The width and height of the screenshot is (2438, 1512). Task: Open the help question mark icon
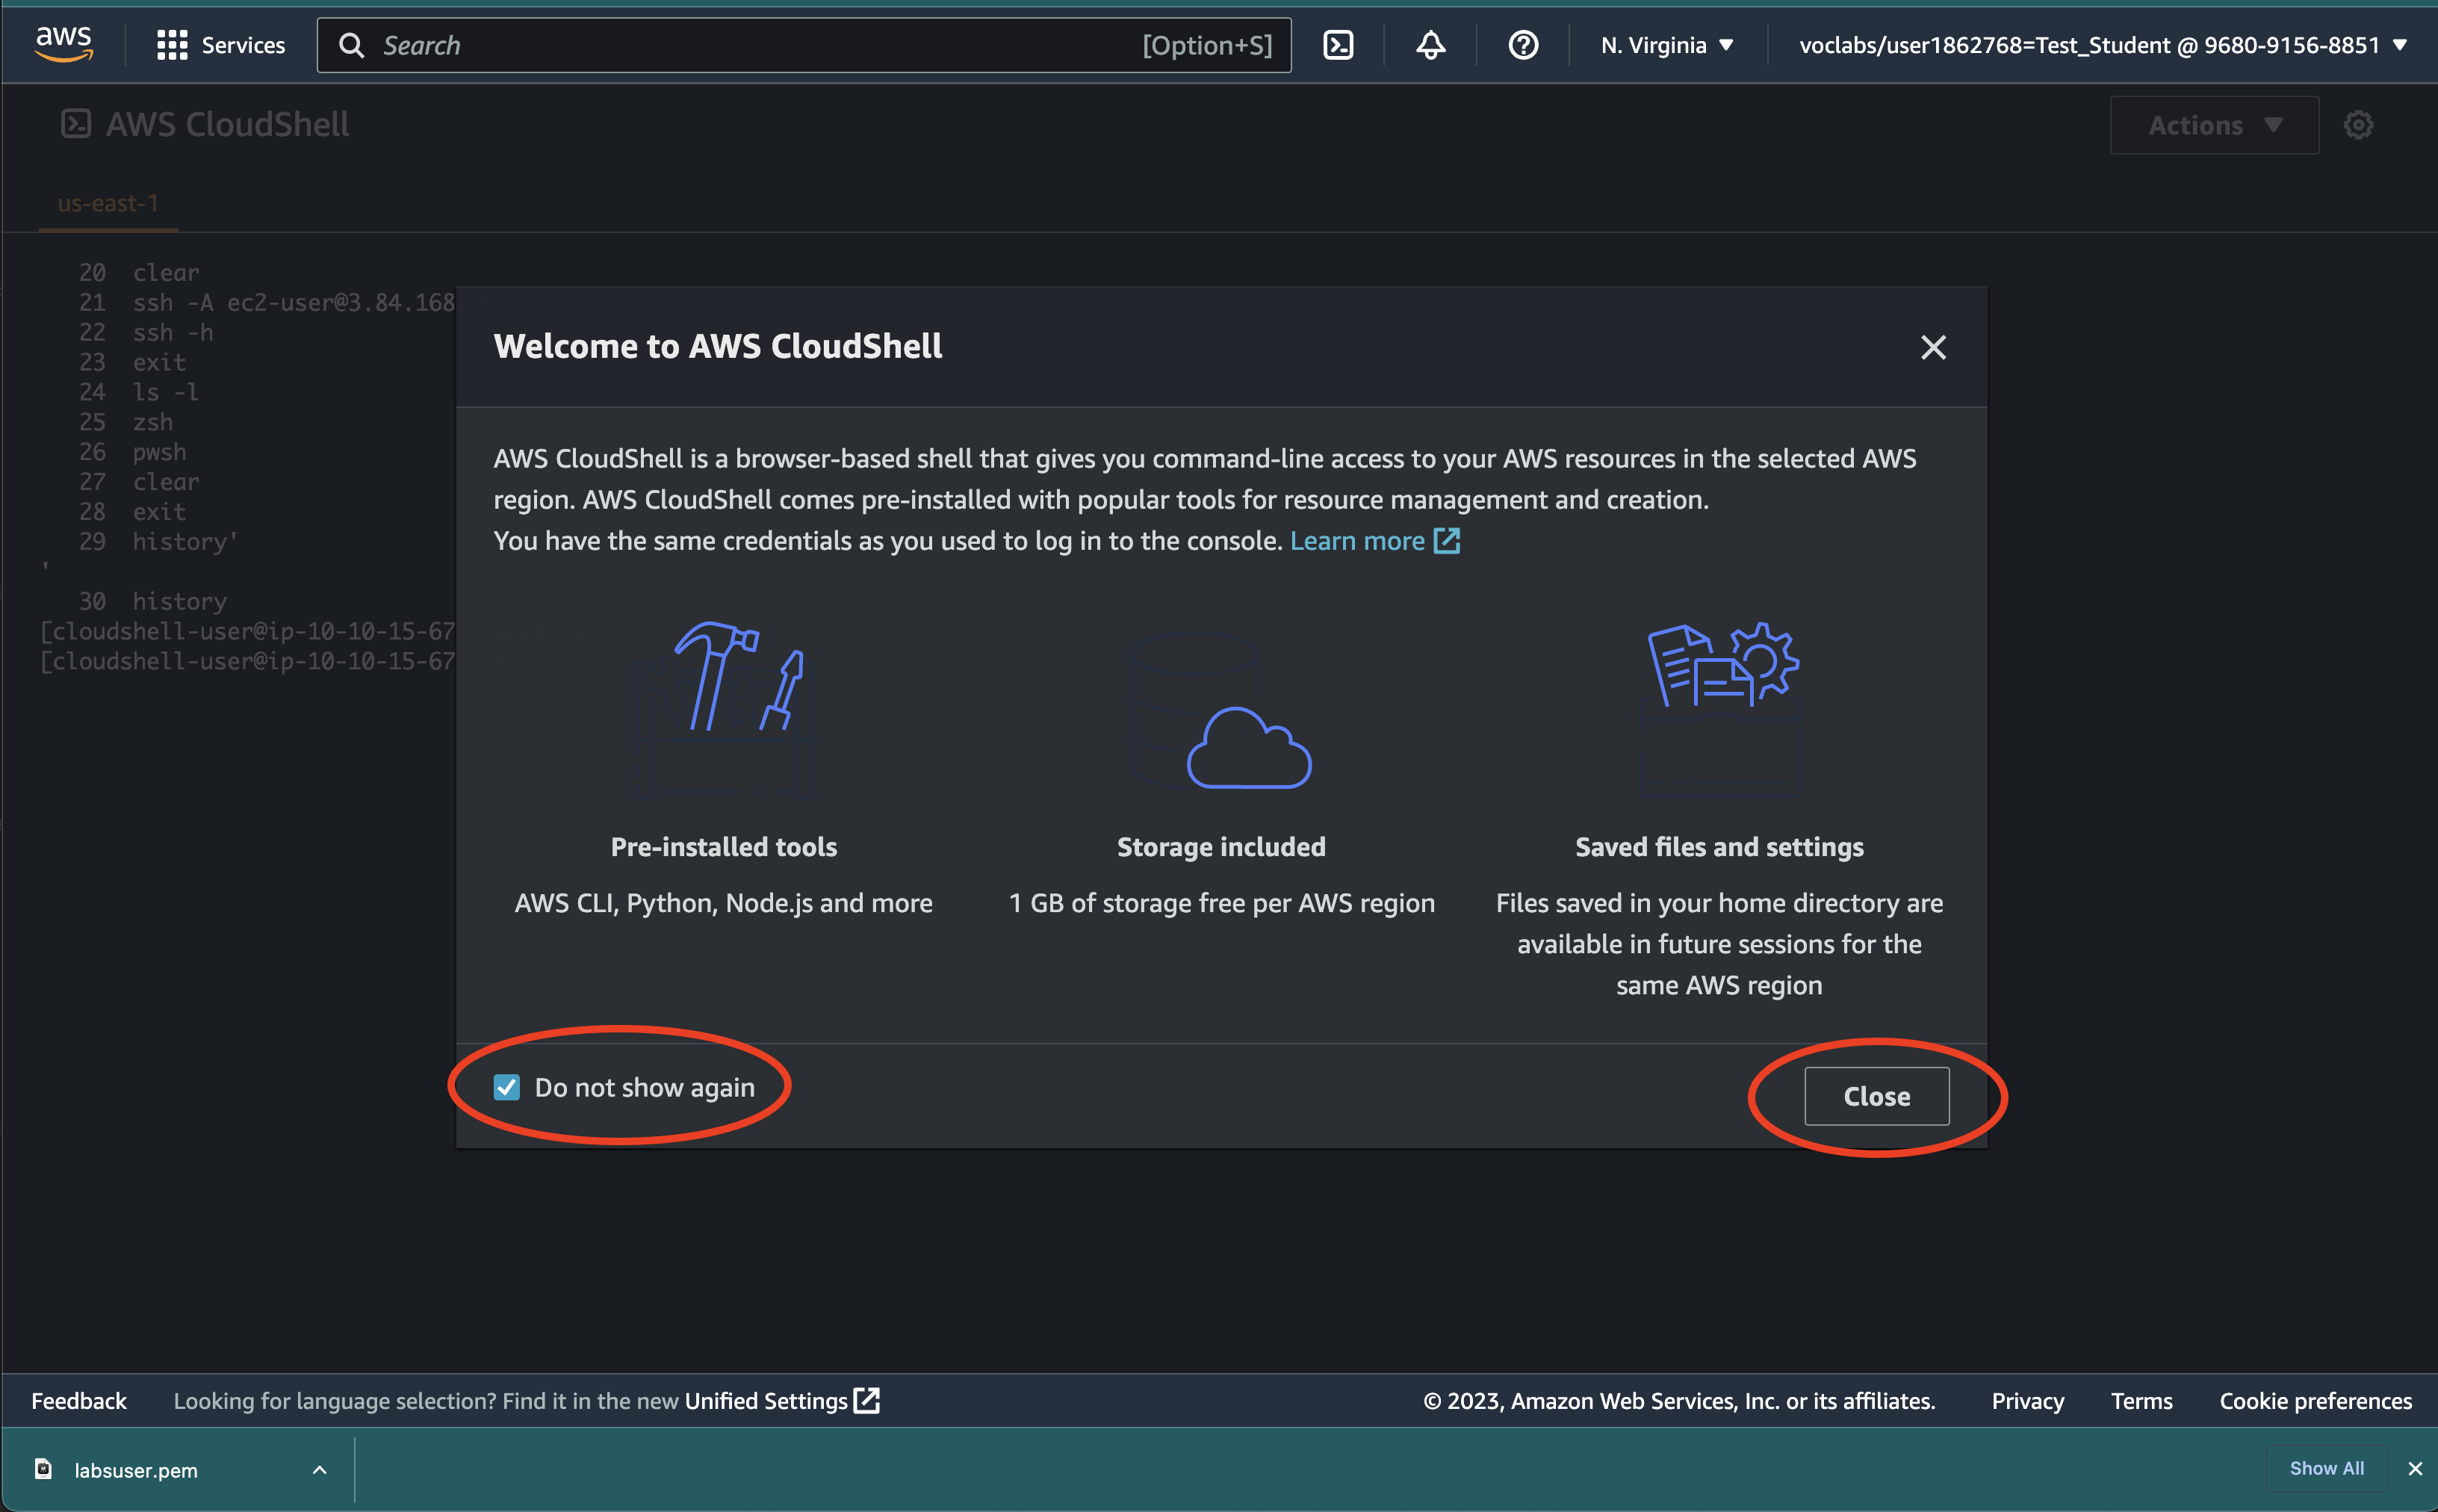click(x=1522, y=45)
